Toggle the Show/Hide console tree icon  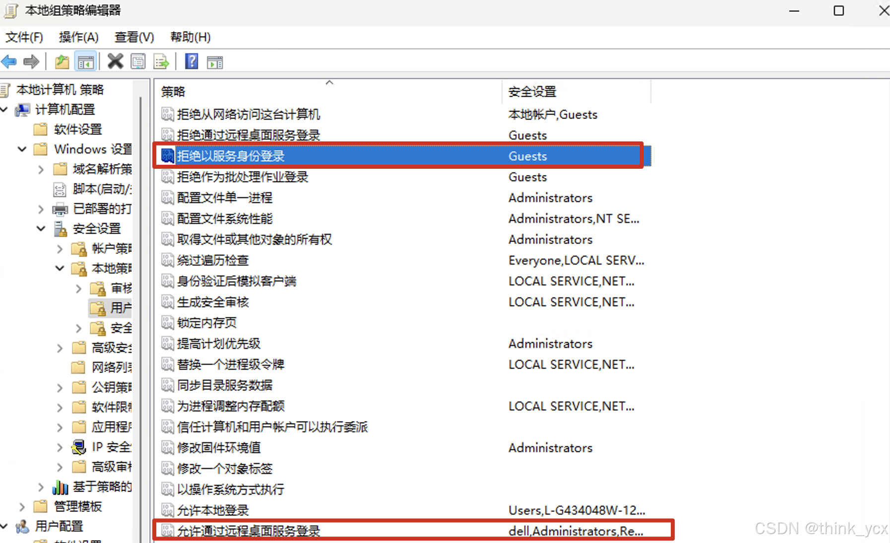tap(85, 62)
